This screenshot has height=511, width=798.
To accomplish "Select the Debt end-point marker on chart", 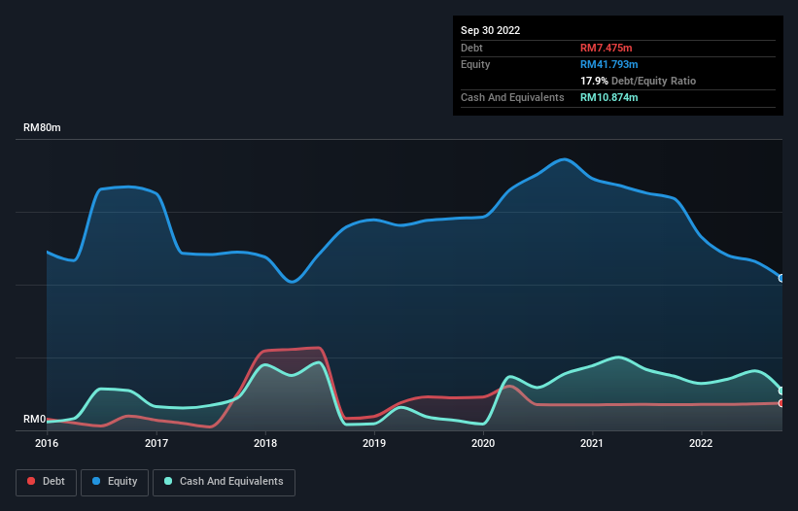I will point(781,403).
